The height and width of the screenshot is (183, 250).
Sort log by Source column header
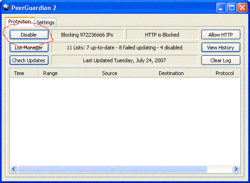pos(126,73)
